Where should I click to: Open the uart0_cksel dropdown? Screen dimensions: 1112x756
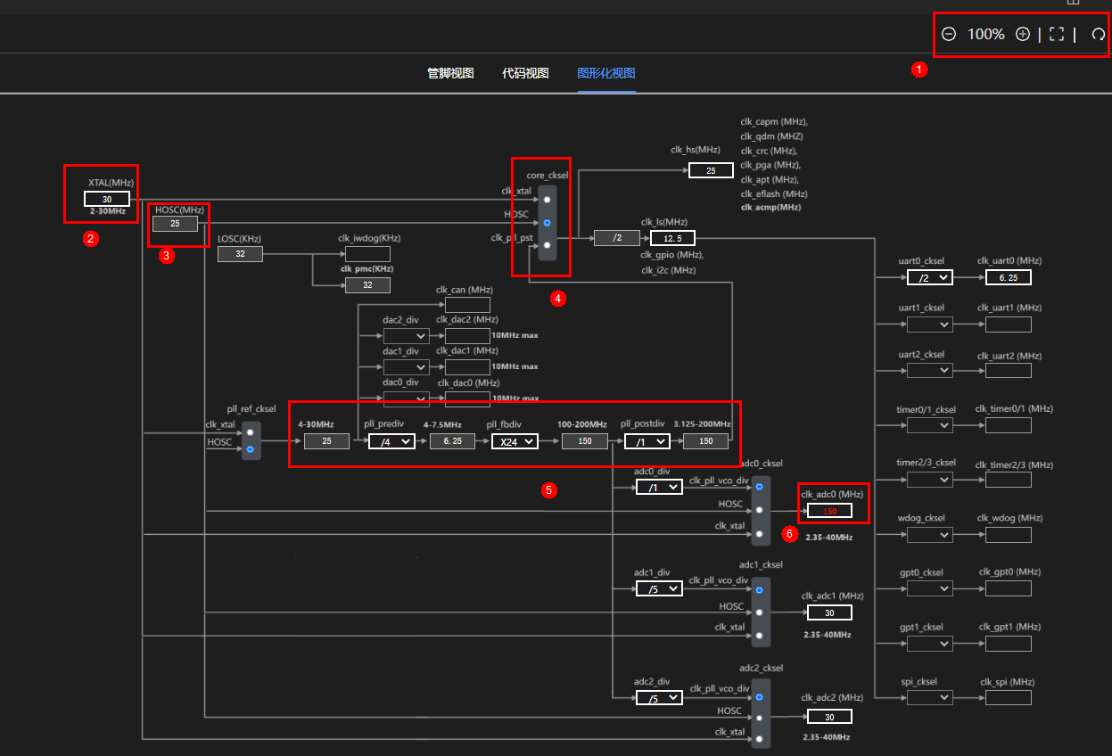pos(929,278)
